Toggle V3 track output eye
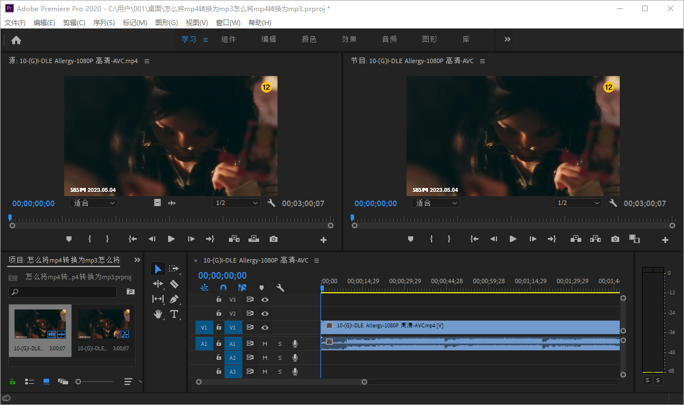This screenshot has height=405, width=684. pos(265,299)
